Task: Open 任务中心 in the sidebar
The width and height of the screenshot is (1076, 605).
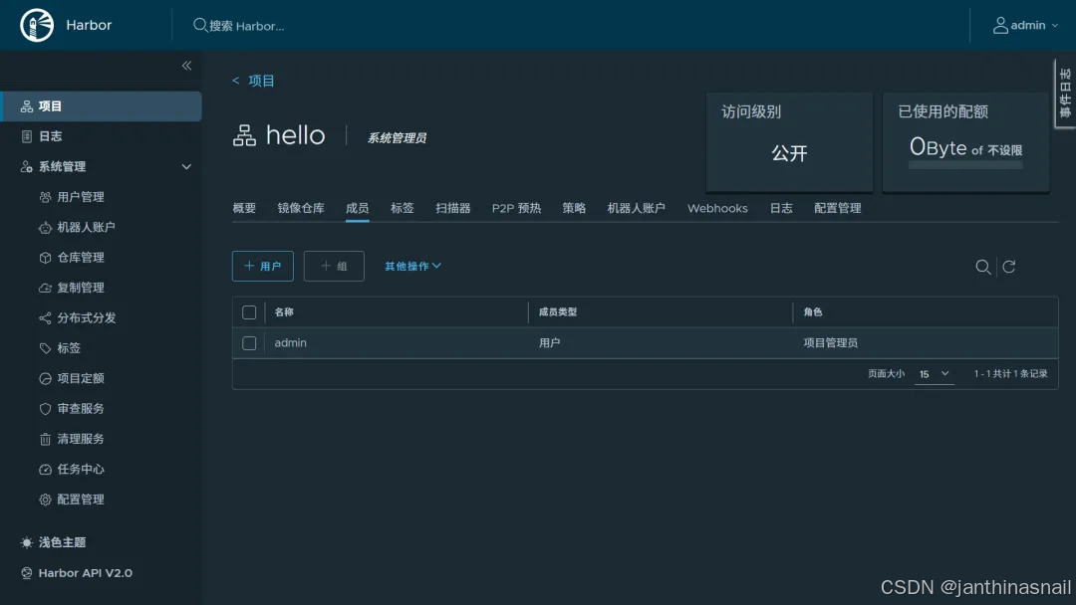Action: click(x=81, y=470)
